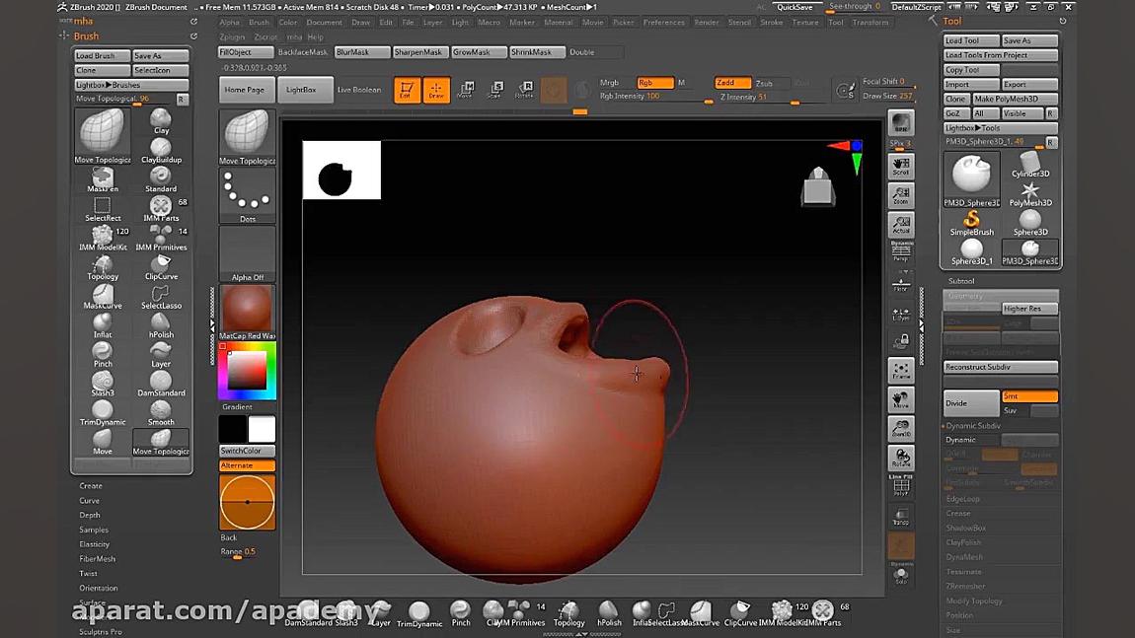Toggle Edit mode button
1135x638 pixels.
pyautogui.click(x=407, y=90)
